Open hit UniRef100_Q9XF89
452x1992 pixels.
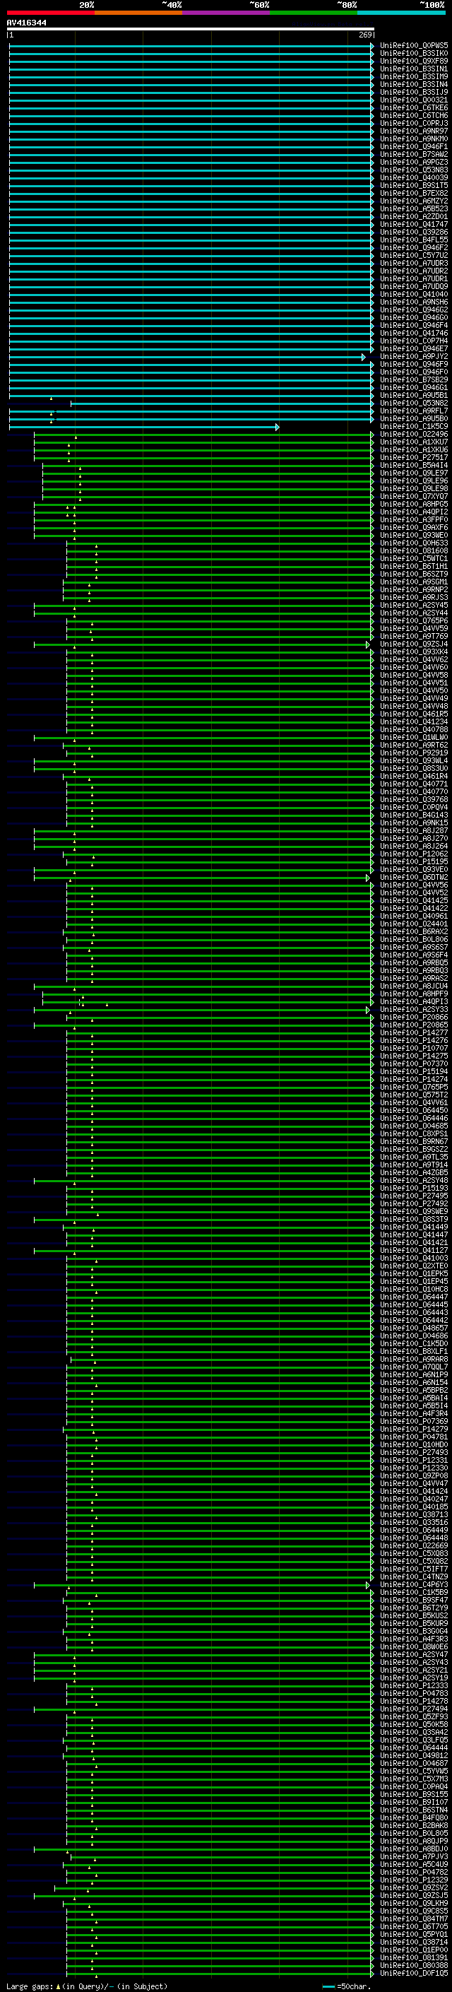(414, 61)
